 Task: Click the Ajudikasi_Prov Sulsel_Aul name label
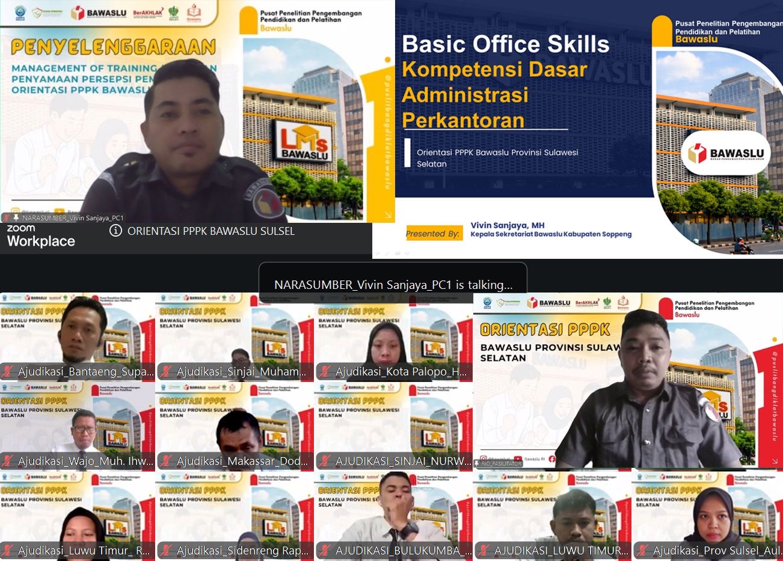point(717,550)
